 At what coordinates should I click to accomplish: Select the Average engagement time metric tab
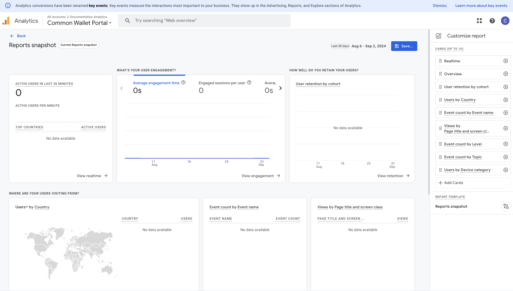point(156,83)
